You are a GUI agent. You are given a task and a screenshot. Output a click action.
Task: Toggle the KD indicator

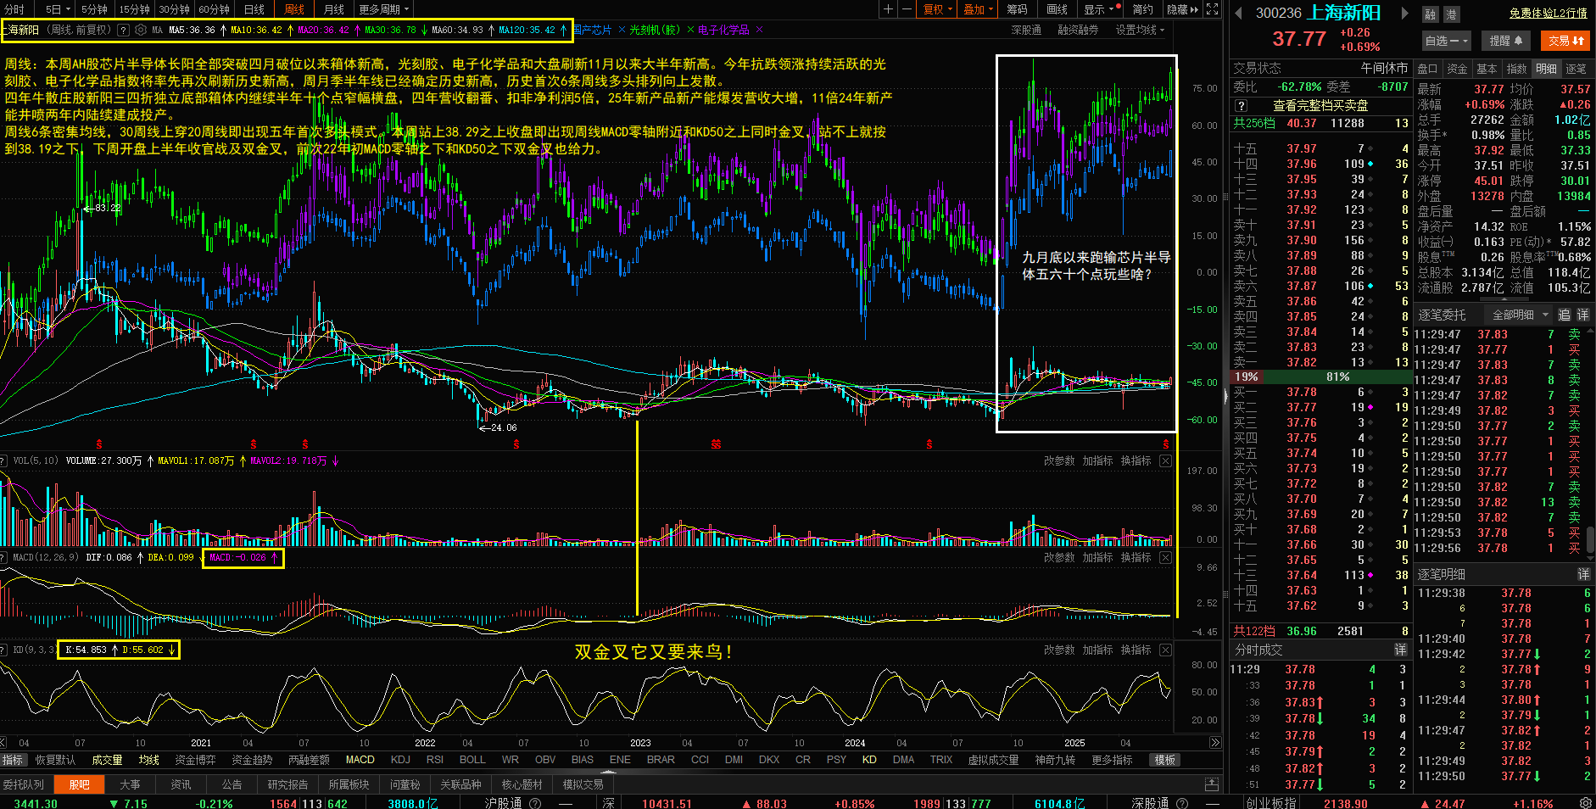coord(869,760)
